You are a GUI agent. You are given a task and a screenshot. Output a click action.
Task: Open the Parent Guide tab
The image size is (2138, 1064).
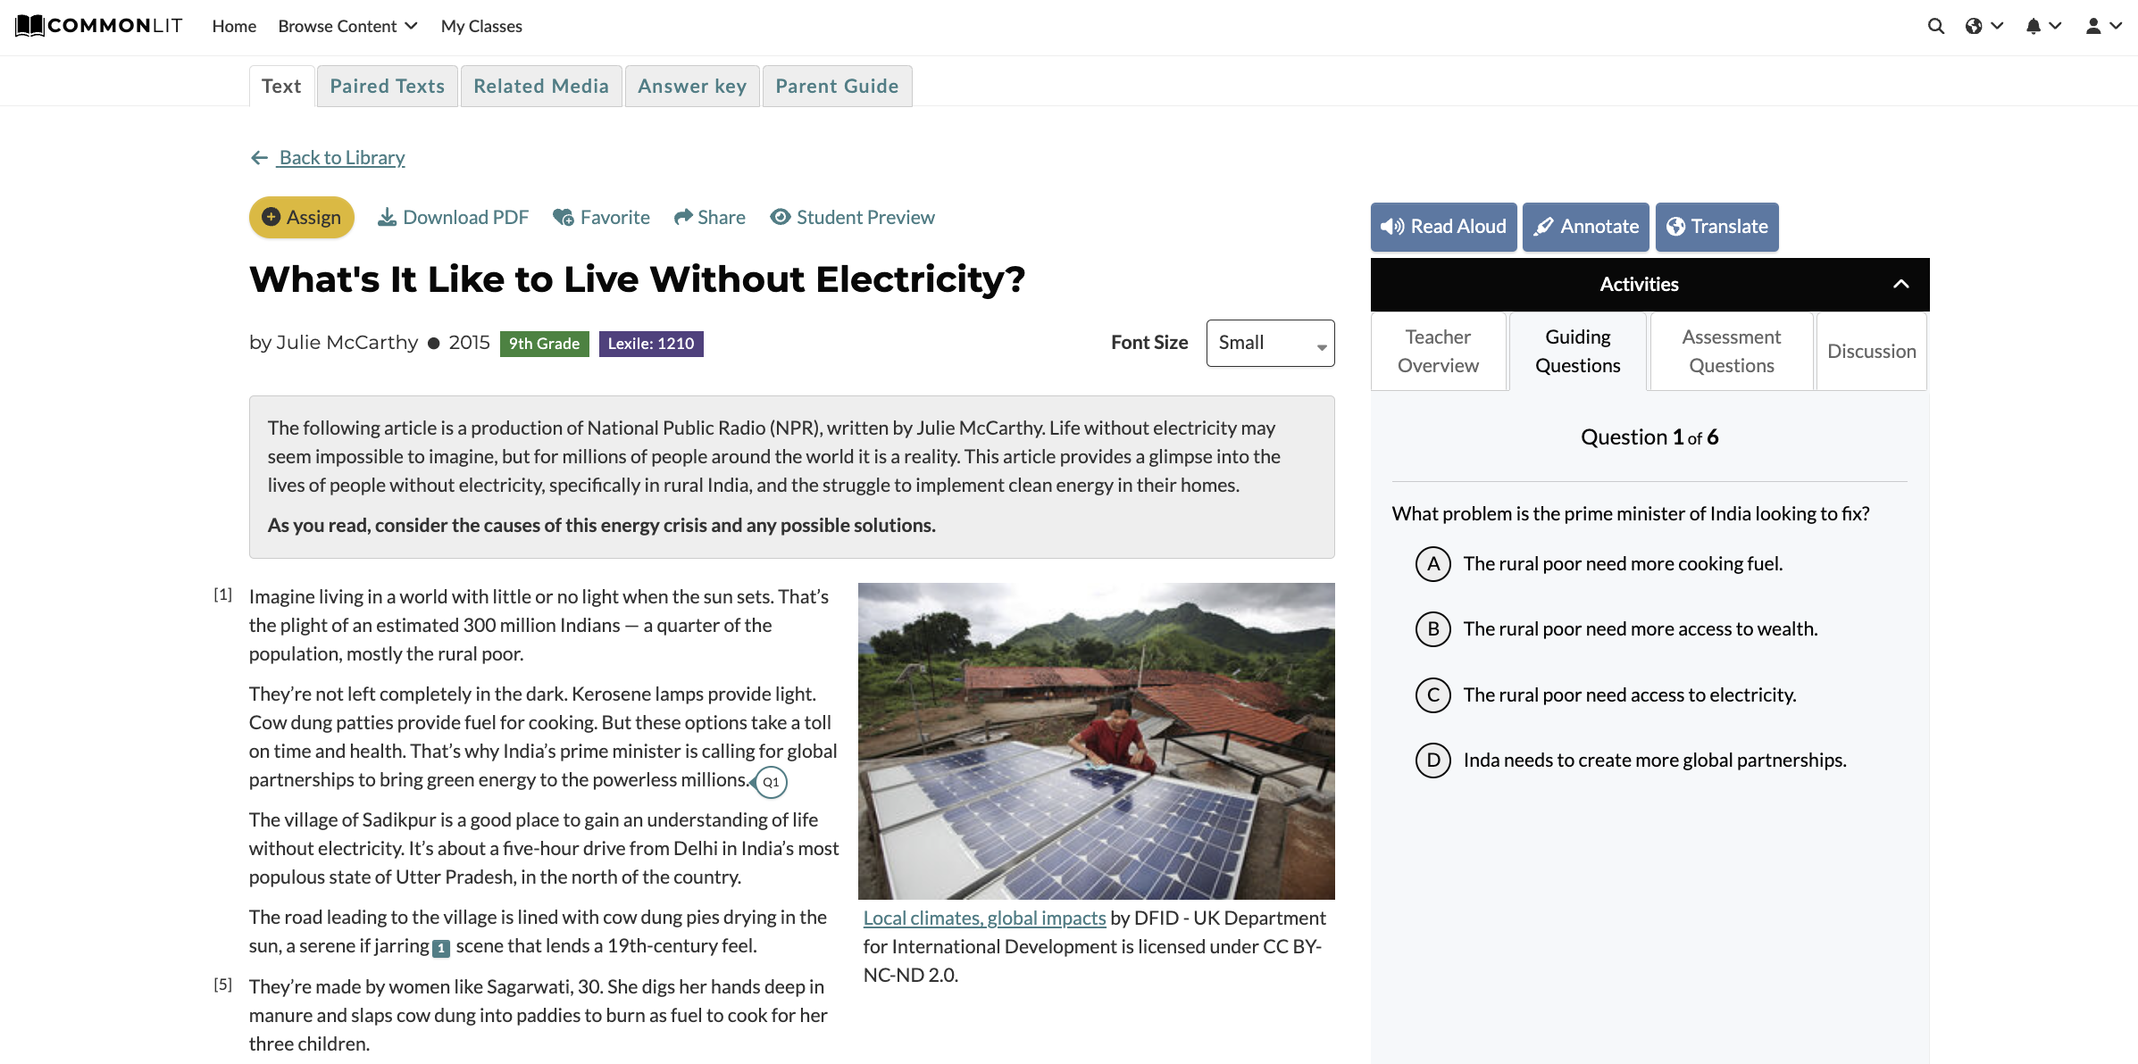click(x=837, y=86)
